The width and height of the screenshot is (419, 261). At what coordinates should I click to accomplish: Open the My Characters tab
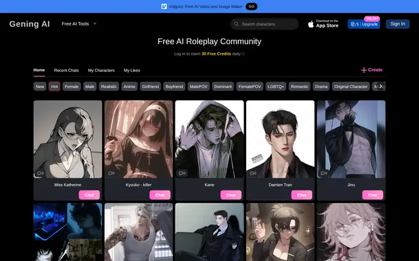pos(101,70)
